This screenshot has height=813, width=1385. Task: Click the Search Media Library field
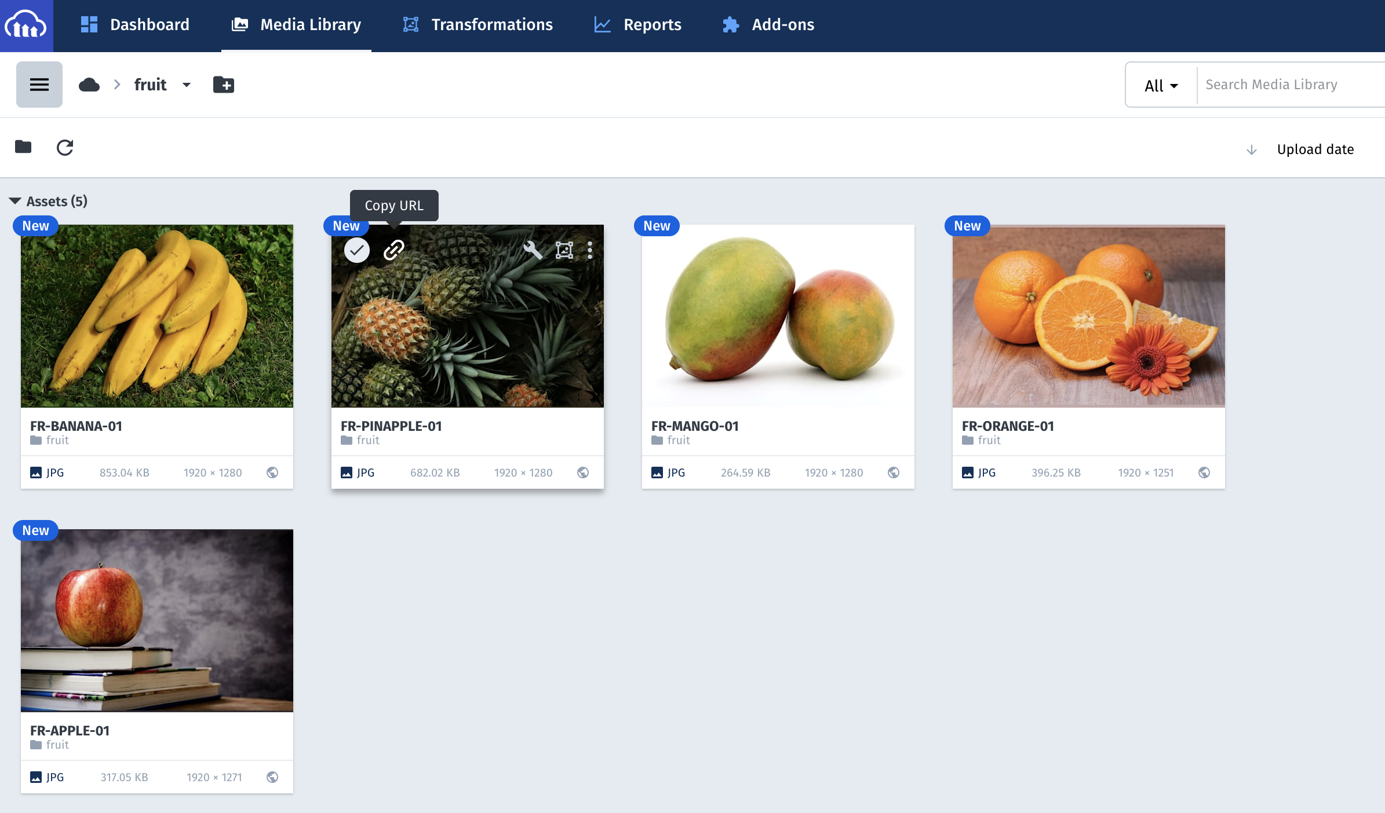tap(1291, 85)
